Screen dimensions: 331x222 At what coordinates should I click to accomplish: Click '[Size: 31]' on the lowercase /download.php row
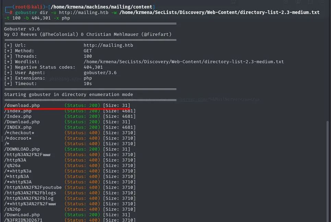[x=117, y=105]
